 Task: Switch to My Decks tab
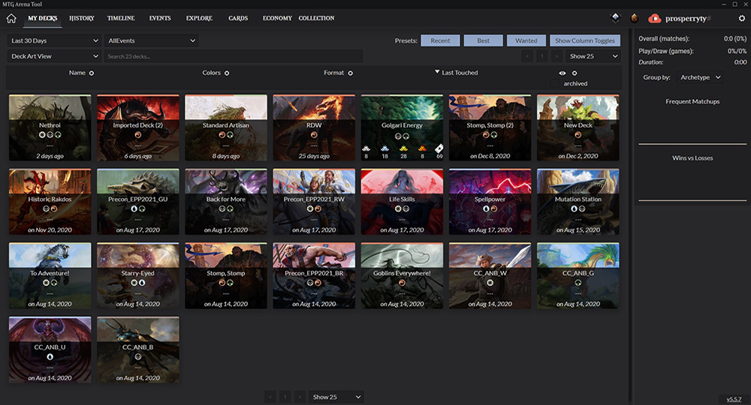[x=43, y=18]
